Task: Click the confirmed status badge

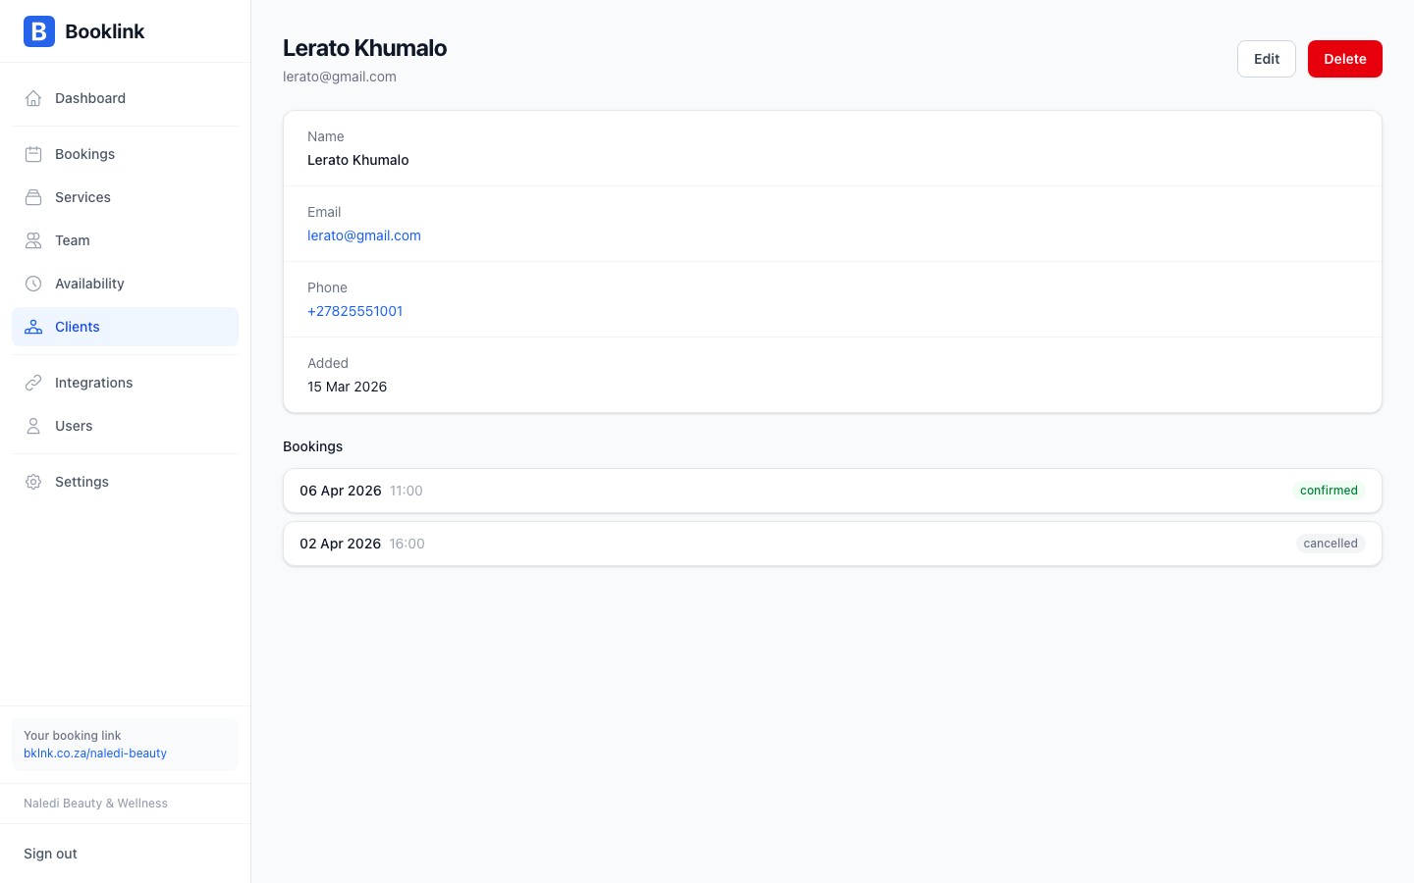Action: [1329, 491]
